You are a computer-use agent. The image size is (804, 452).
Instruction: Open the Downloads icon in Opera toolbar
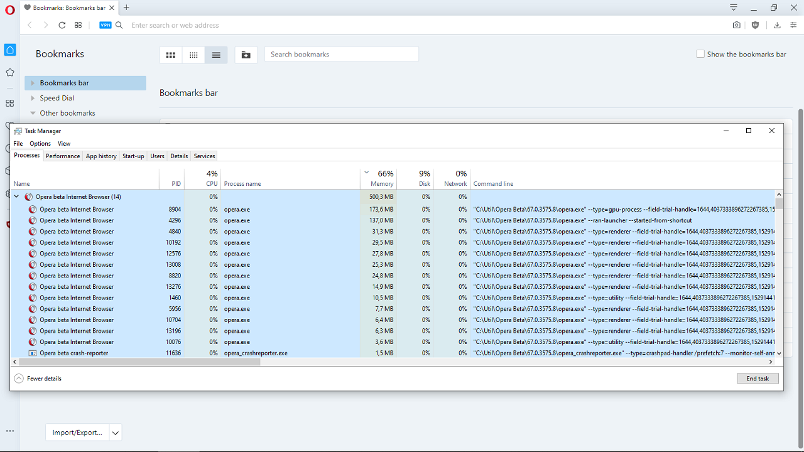(x=777, y=25)
